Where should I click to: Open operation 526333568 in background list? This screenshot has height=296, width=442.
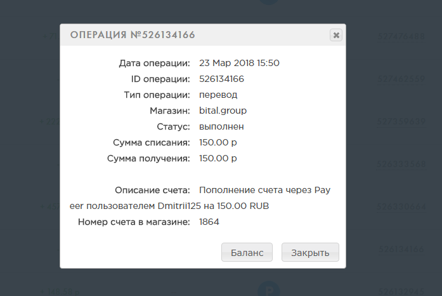click(x=401, y=164)
